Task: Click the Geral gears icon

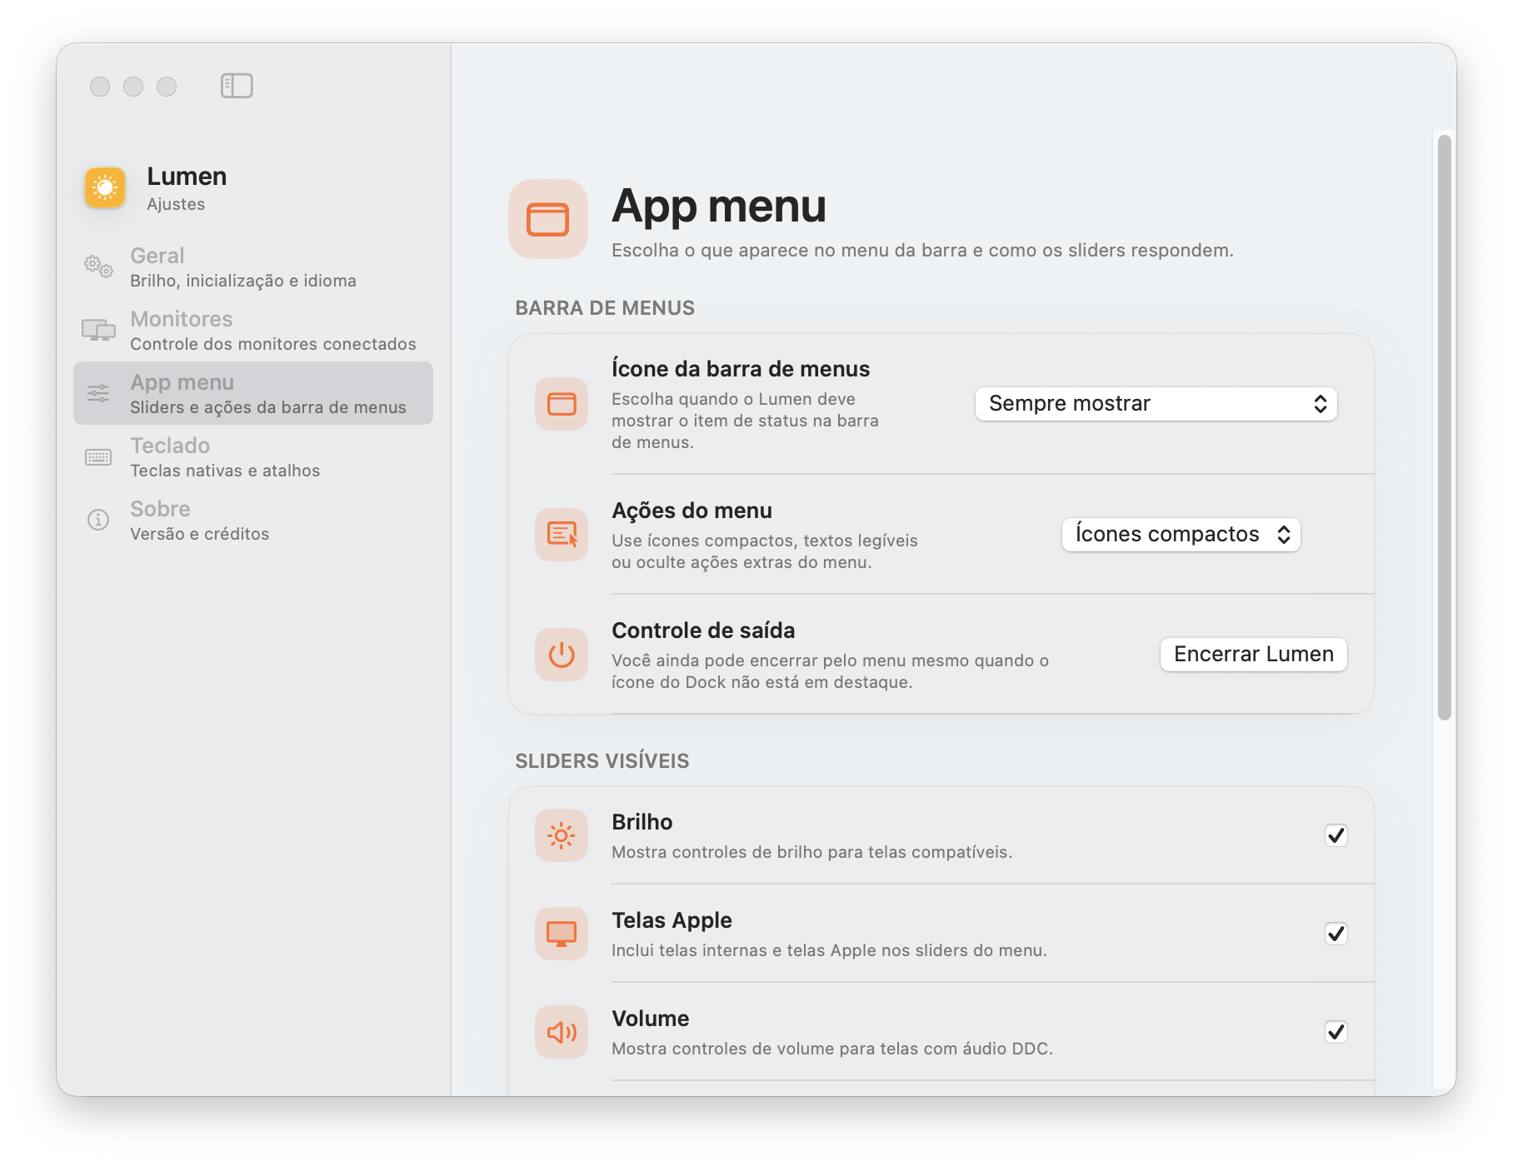Action: pos(98,267)
